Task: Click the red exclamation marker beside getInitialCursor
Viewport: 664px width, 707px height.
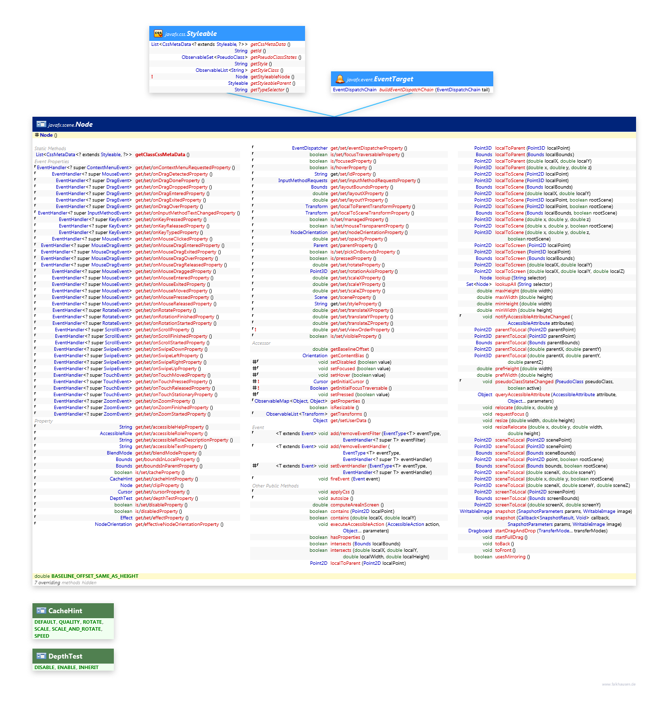Action: tap(258, 382)
